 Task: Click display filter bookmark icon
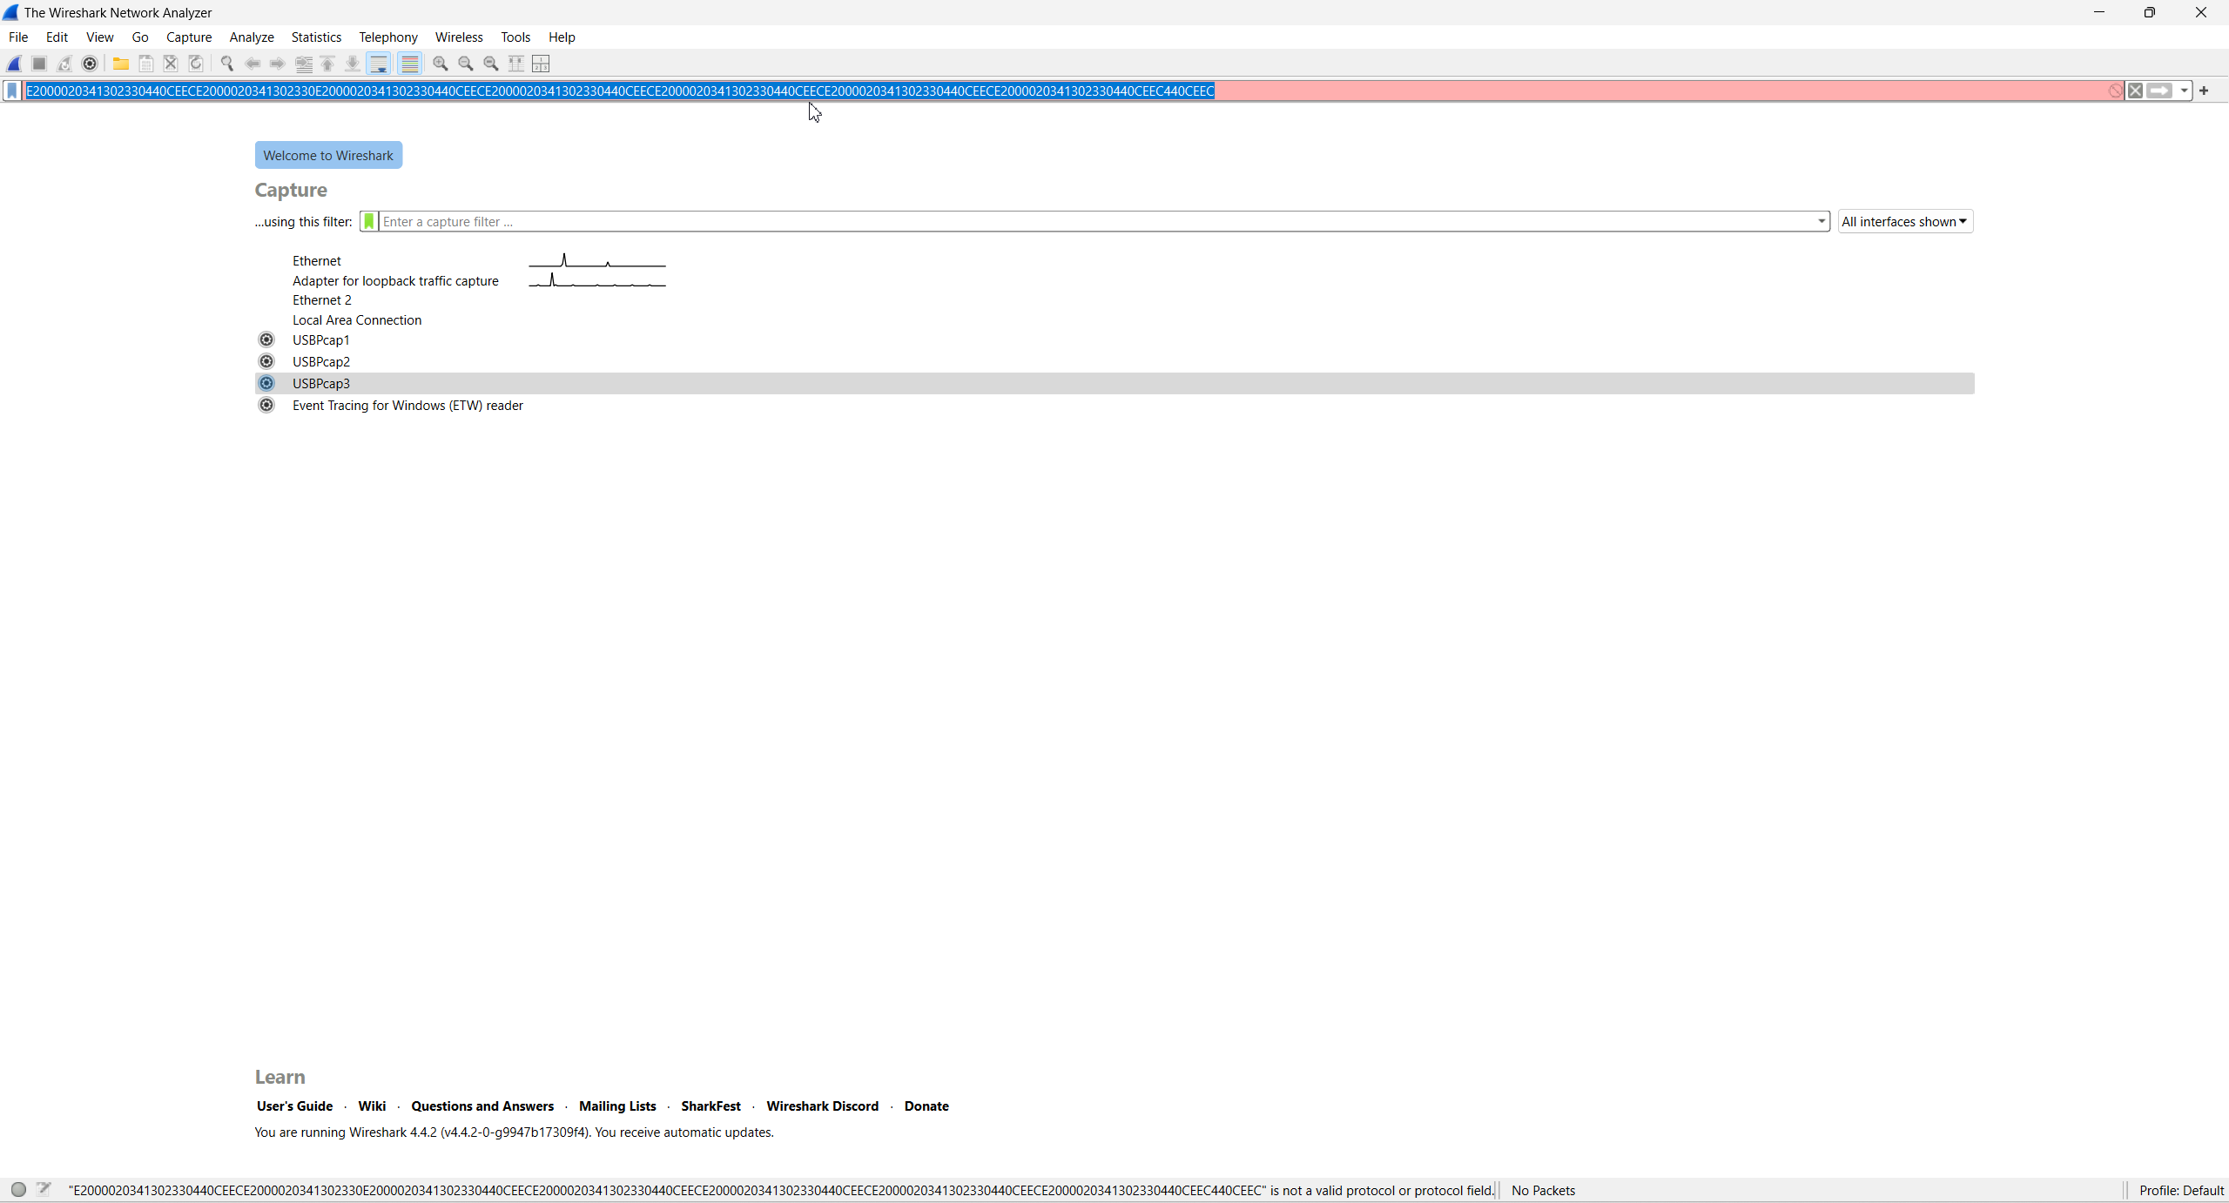click(x=12, y=91)
